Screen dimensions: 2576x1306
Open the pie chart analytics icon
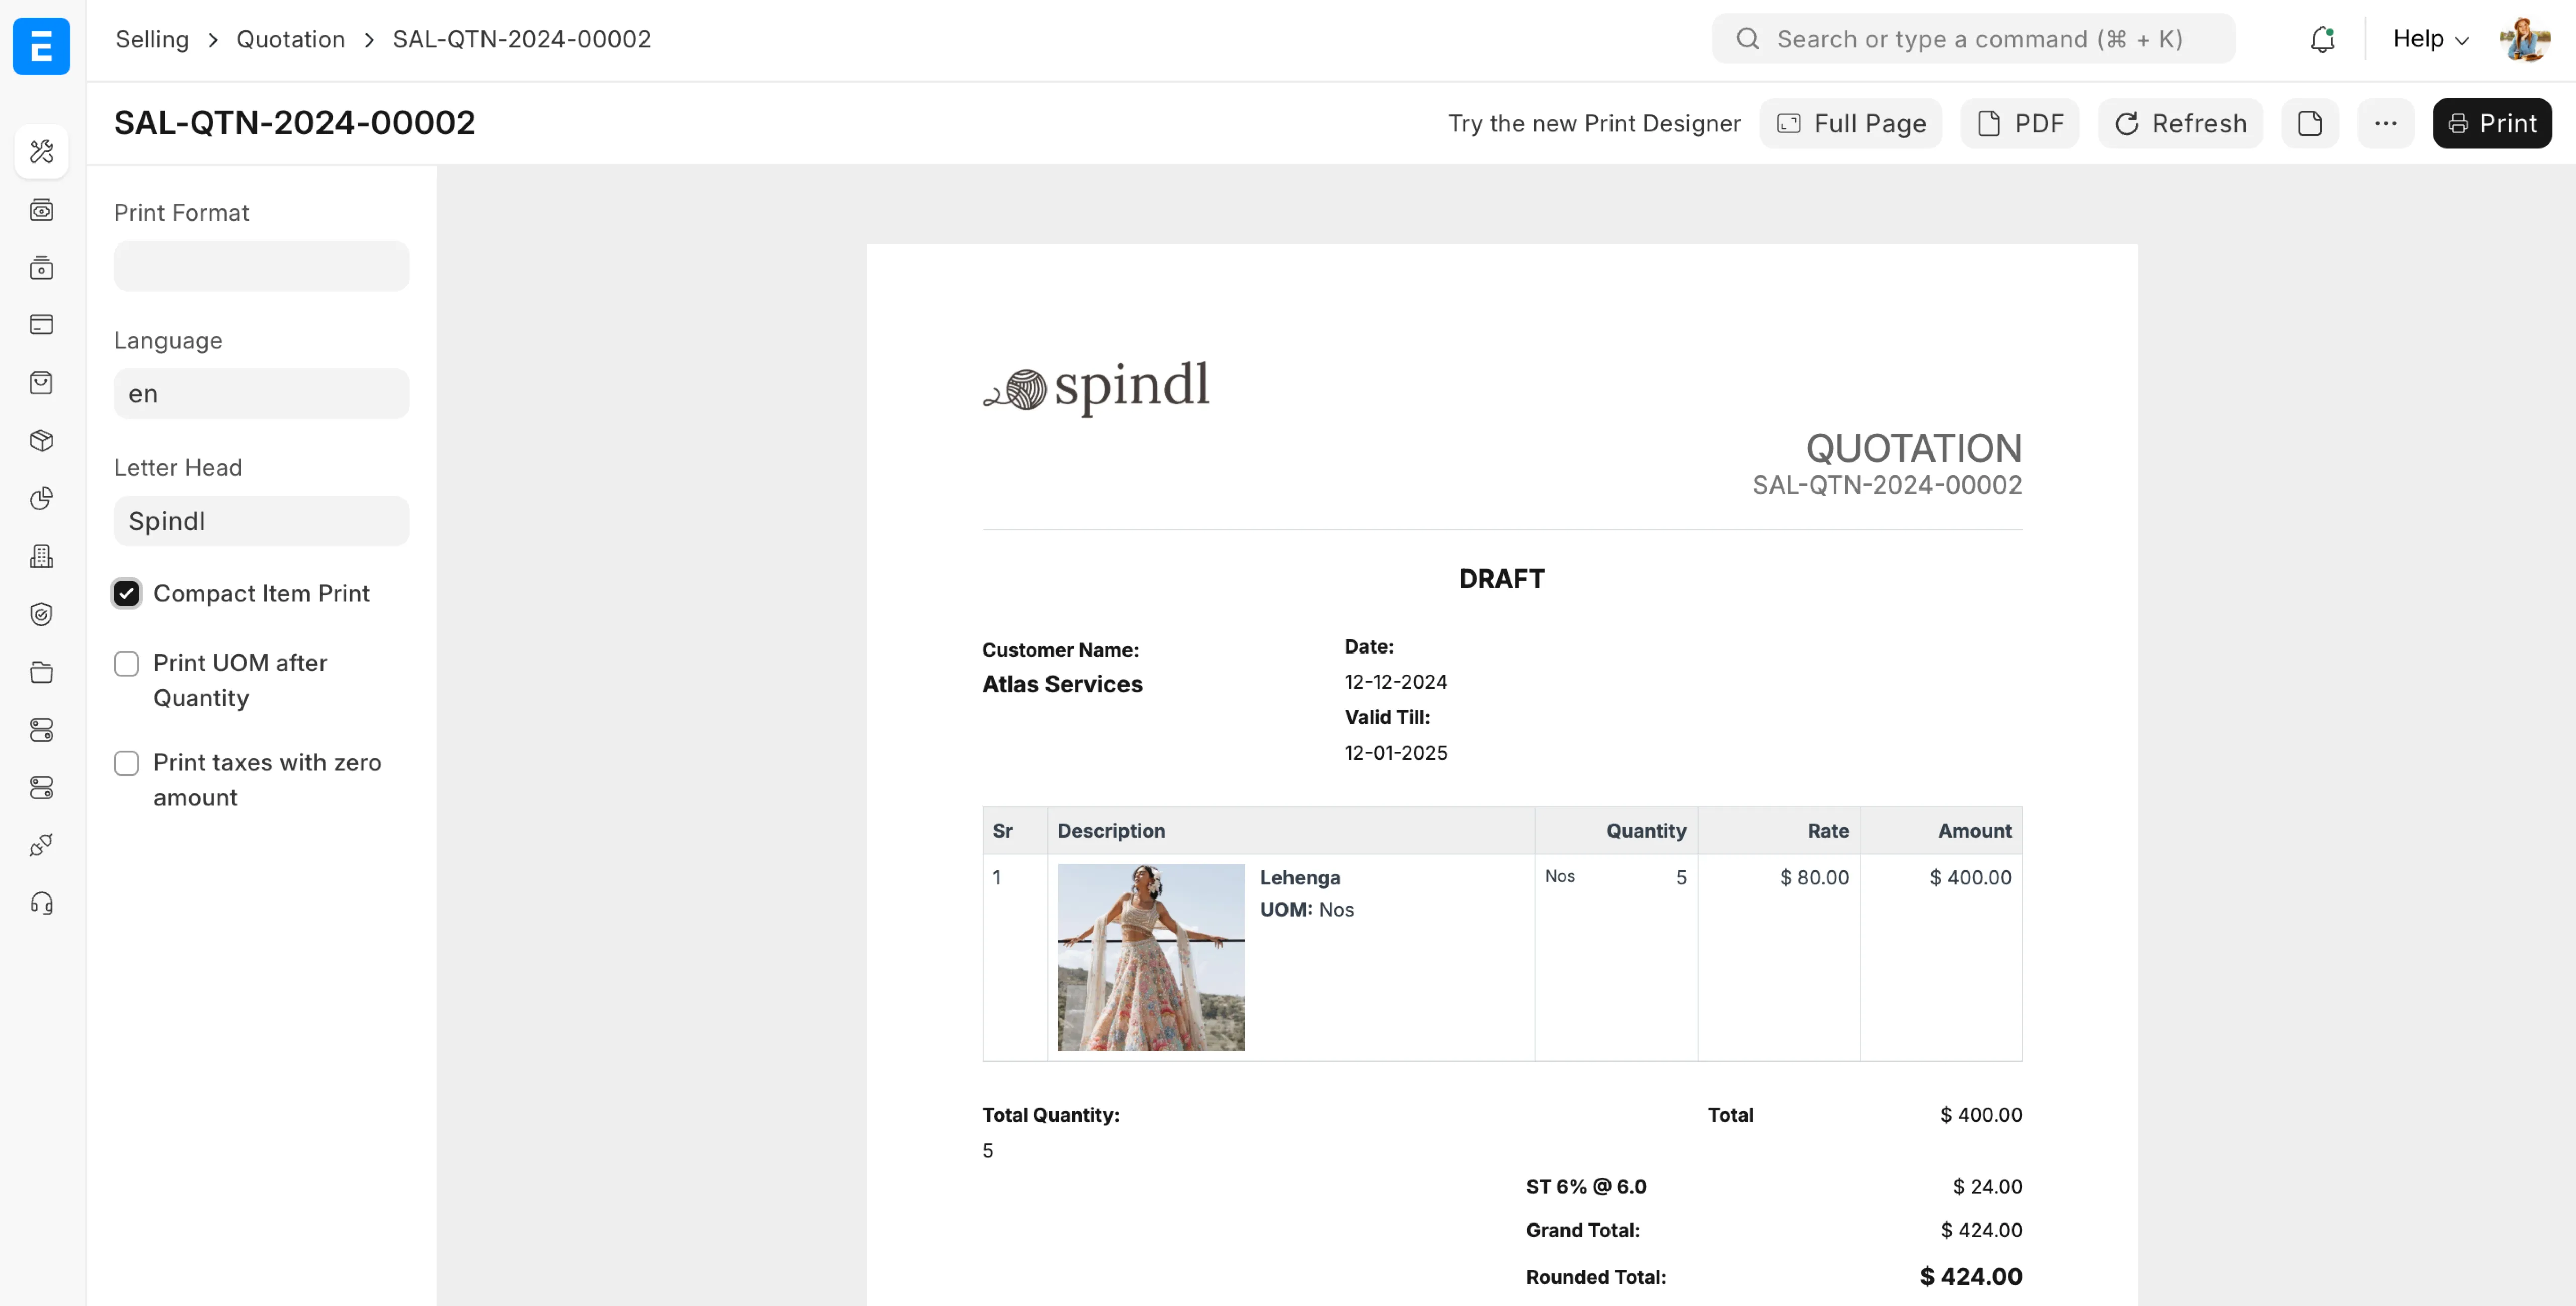(41, 498)
